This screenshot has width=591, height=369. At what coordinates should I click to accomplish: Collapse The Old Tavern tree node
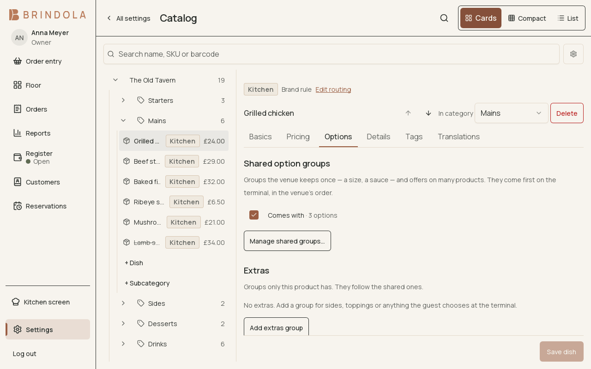pyautogui.click(x=115, y=80)
